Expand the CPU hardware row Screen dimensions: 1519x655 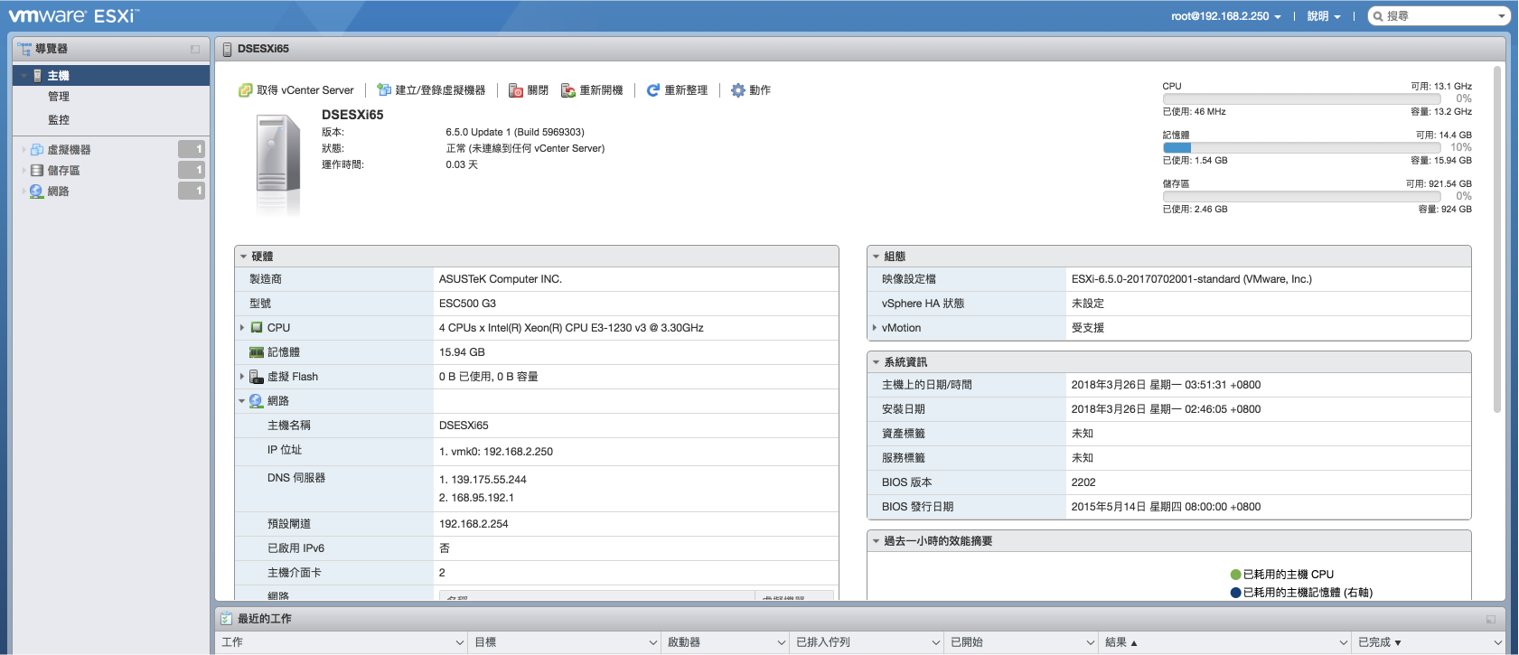tap(242, 328)
